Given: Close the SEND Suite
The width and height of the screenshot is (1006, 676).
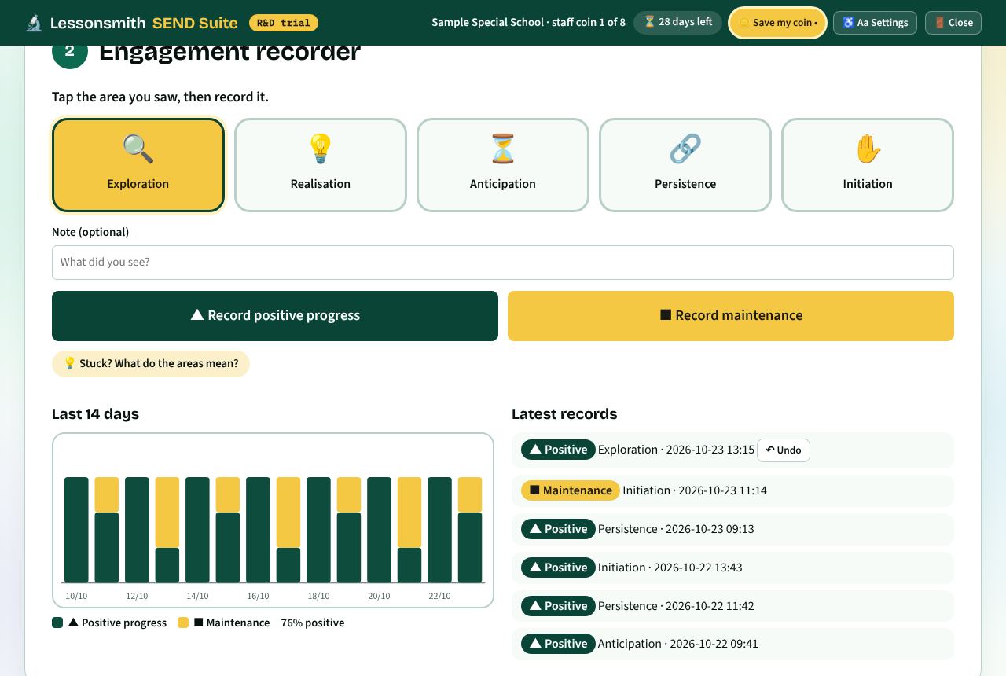Looking at the screenshot, I should (953, 23).
